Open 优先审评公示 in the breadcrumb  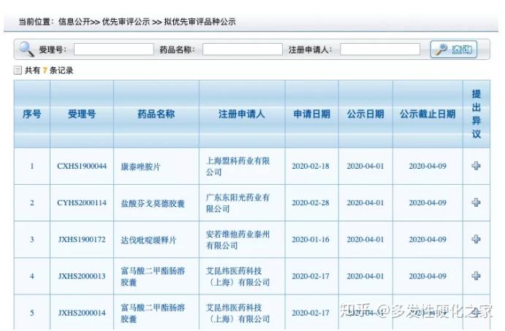(126, 22)
